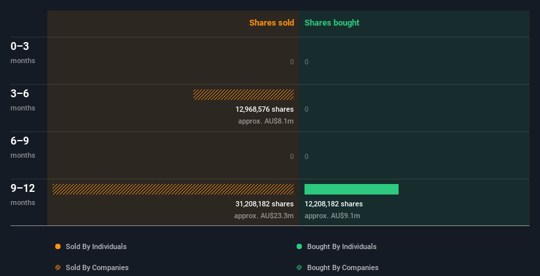Viewport: 540px width, 276px height.
Task: Select the Bought By Individuals legend label
Action: [341, 246]
